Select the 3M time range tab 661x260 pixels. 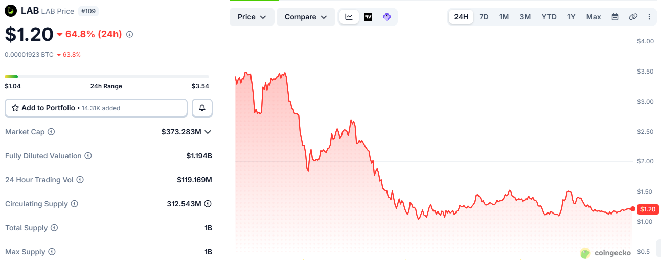pos(525,17)
